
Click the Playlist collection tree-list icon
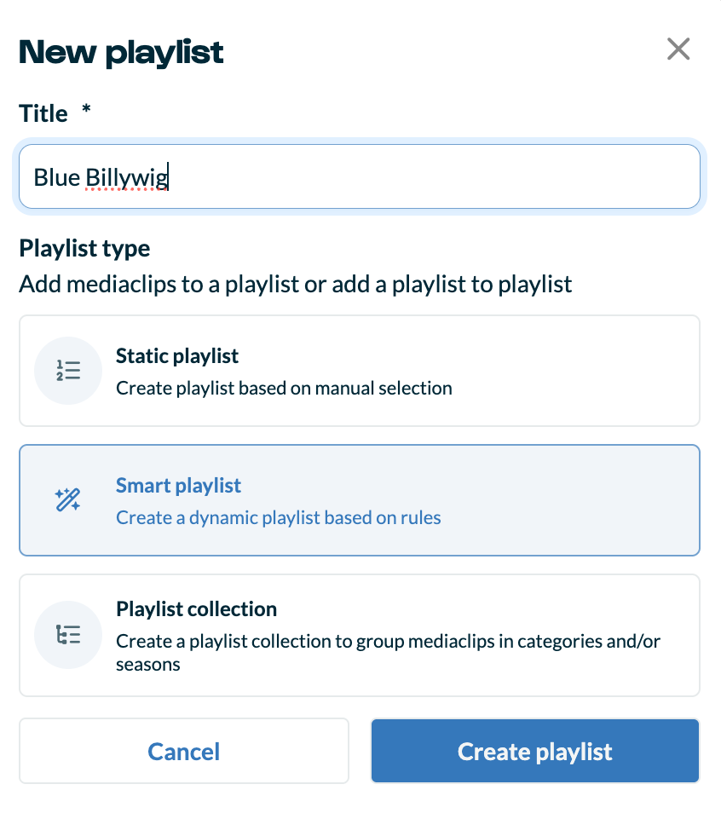pos(68,635)
